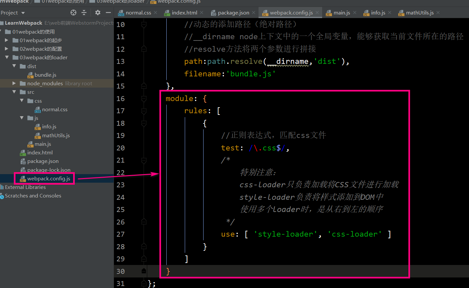
Task: Click the External Libraries icon
Action: pyautogui.click(x=2, y=187)
